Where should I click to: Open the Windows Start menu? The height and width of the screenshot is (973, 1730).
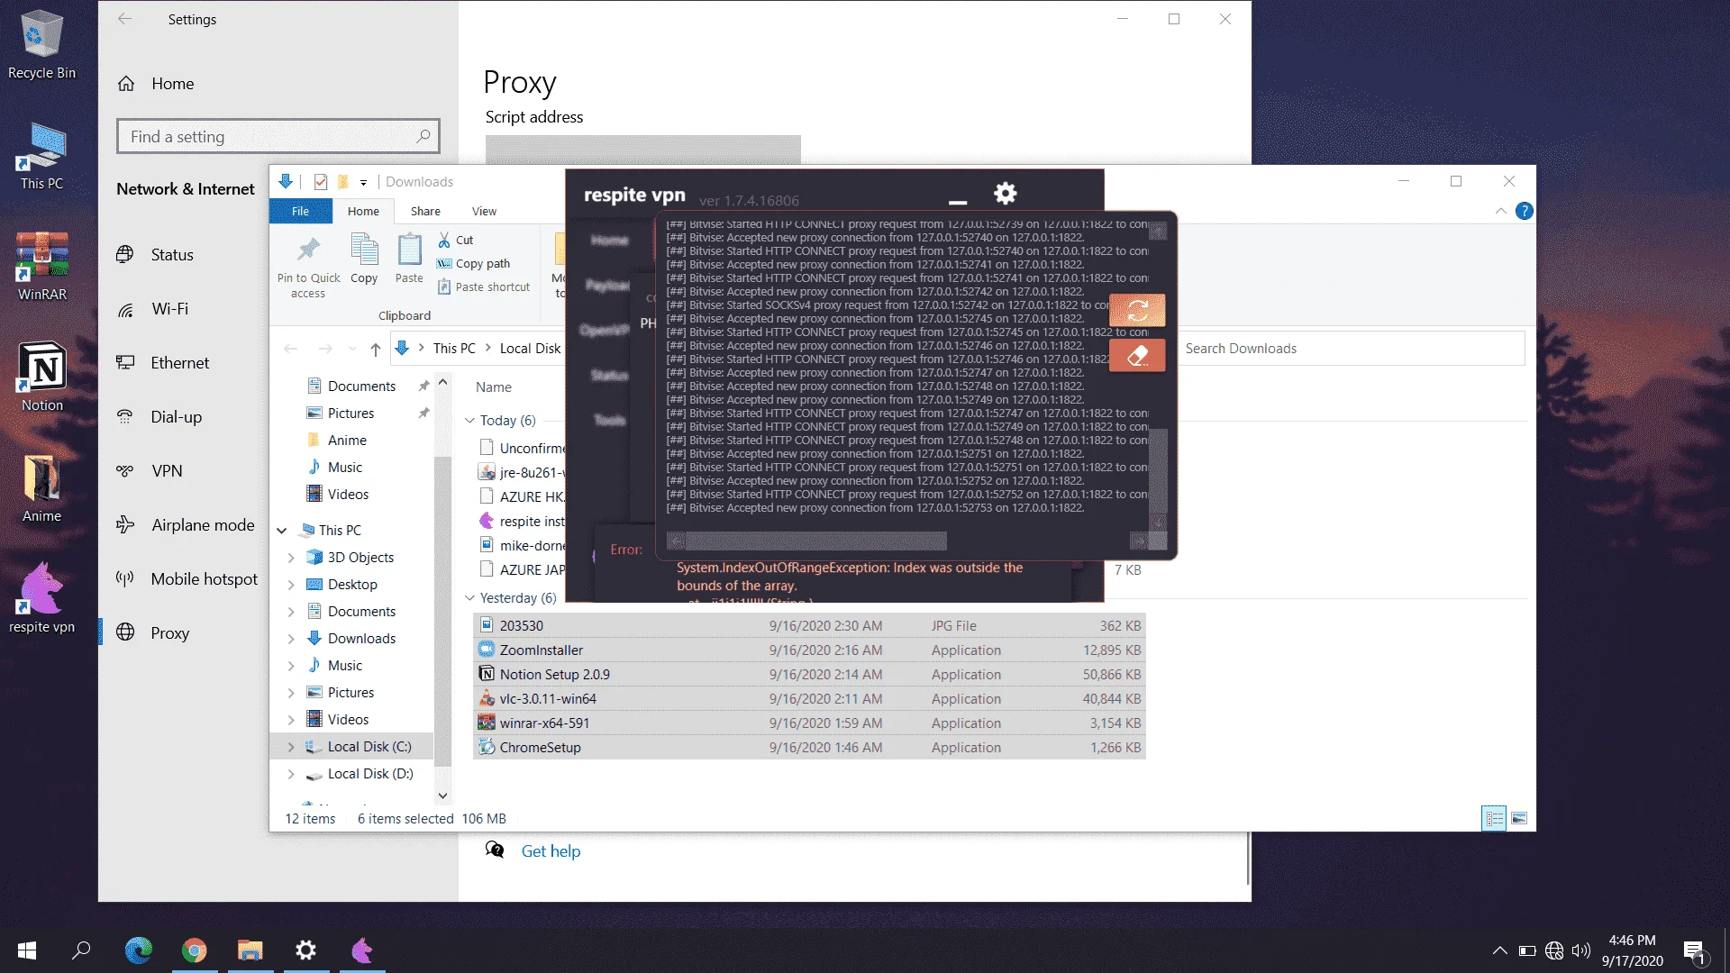tap(27, 950)
